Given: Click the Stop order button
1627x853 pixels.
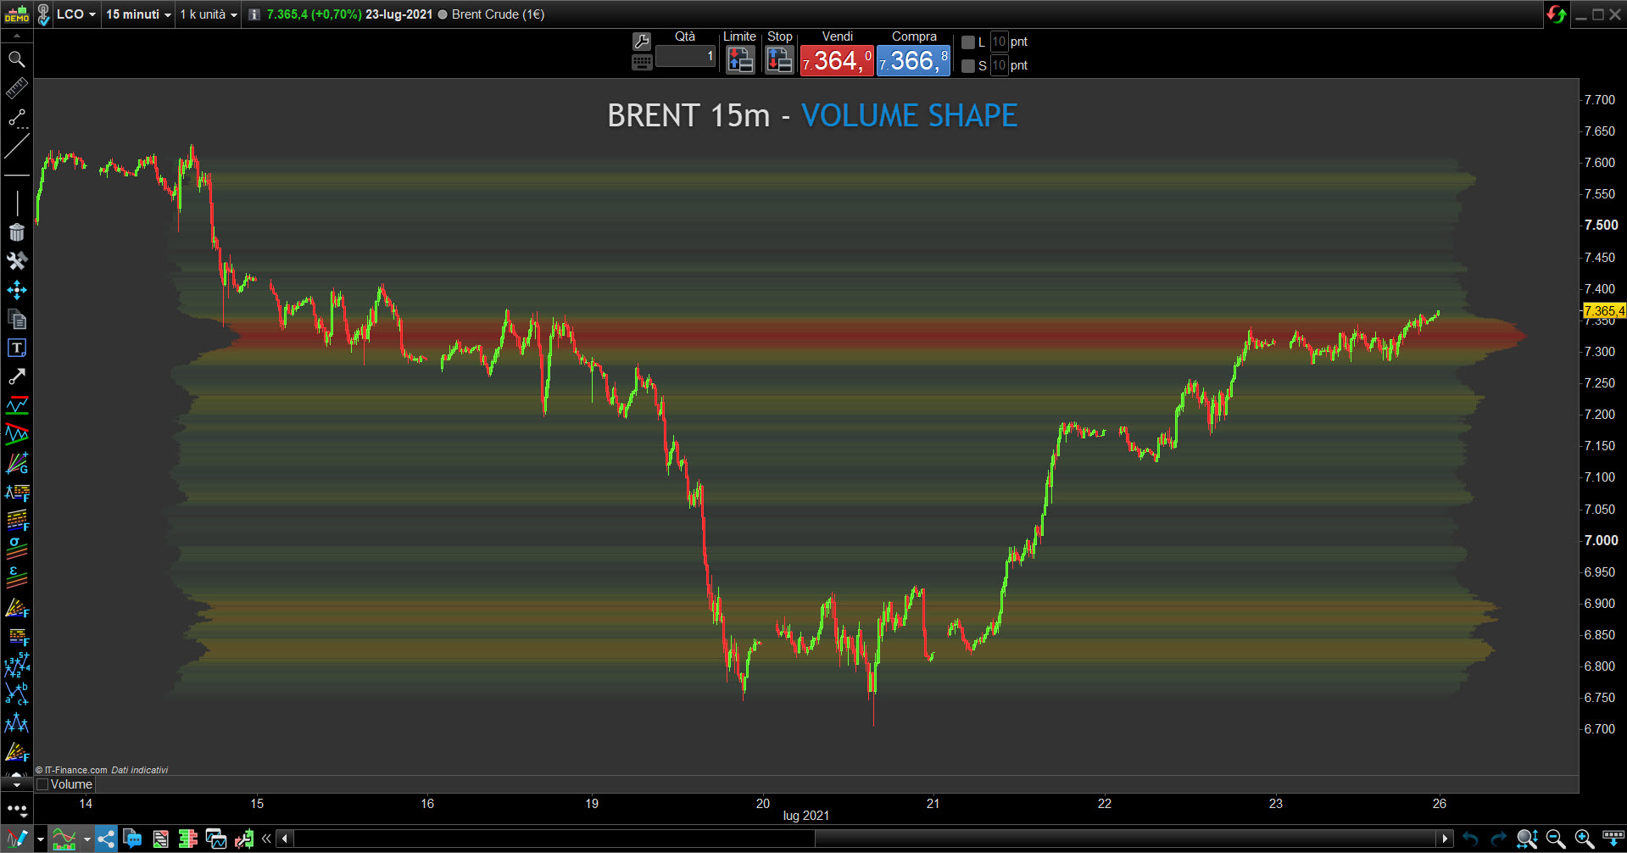Looking at the screenshot, I should tap(779, 59).
